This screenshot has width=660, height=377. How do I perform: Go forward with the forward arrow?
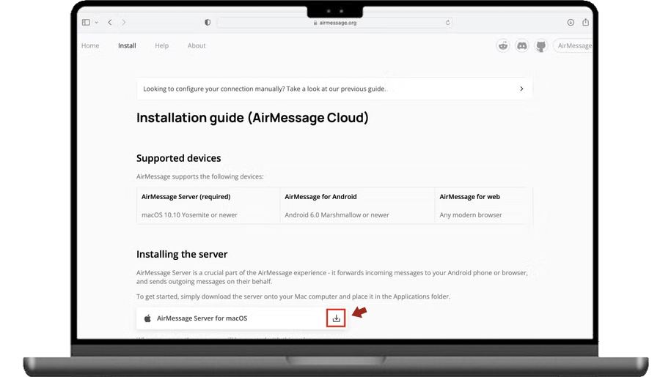[124, 22]
